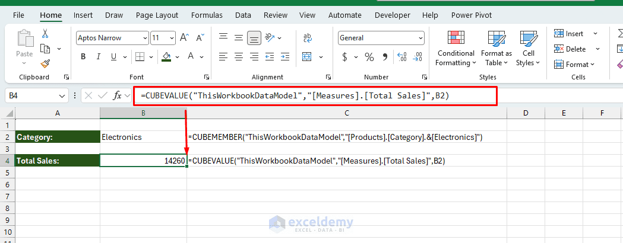The image size is (623, 243).
Task: Expand the Delete cells dropdown arrow
Action: click(597, 49)
